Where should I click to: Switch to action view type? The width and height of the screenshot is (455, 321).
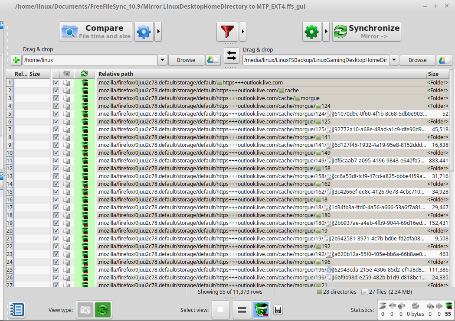pos(102,310)
